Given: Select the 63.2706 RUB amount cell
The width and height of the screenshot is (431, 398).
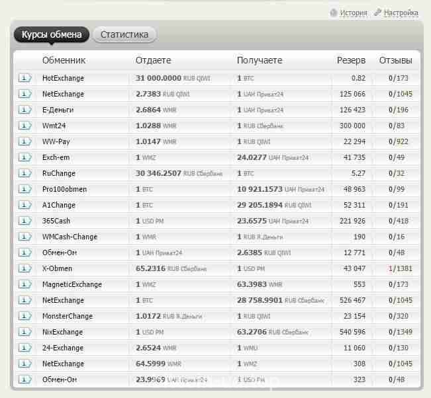Looking at the screenshot, I should [x=273, y=332].
